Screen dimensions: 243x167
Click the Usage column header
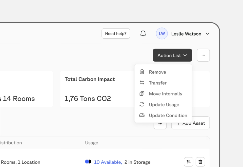point(92,143)
